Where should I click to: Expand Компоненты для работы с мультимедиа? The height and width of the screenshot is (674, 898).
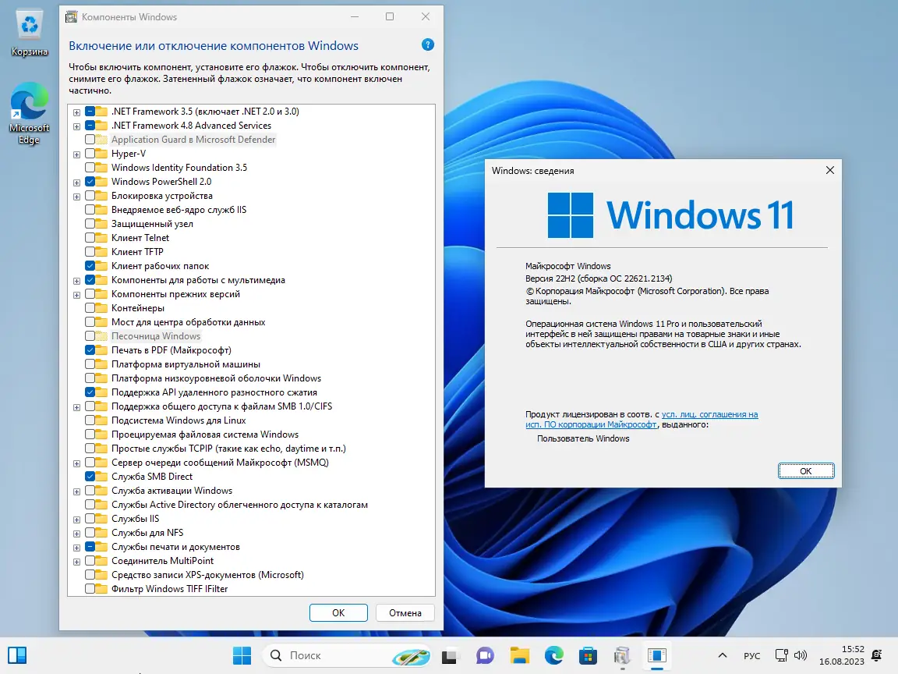[x=76, y=281]
